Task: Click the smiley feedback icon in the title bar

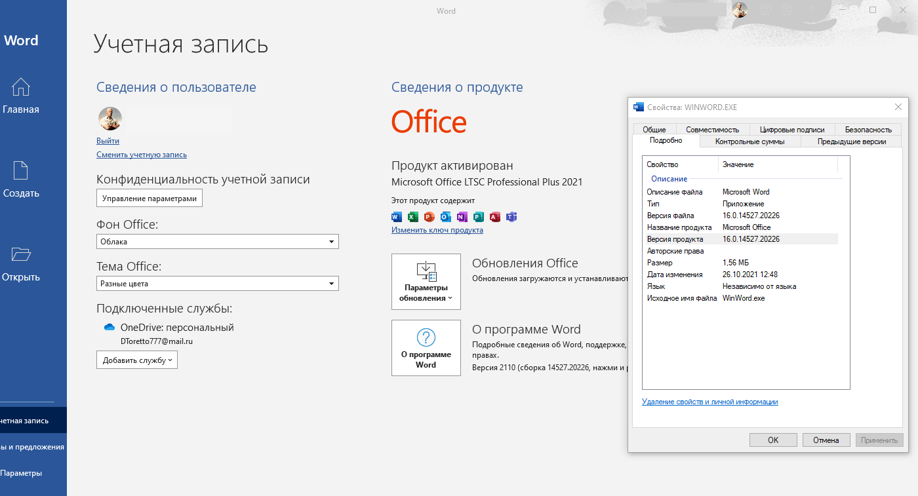Action: [x=765, y=10]
